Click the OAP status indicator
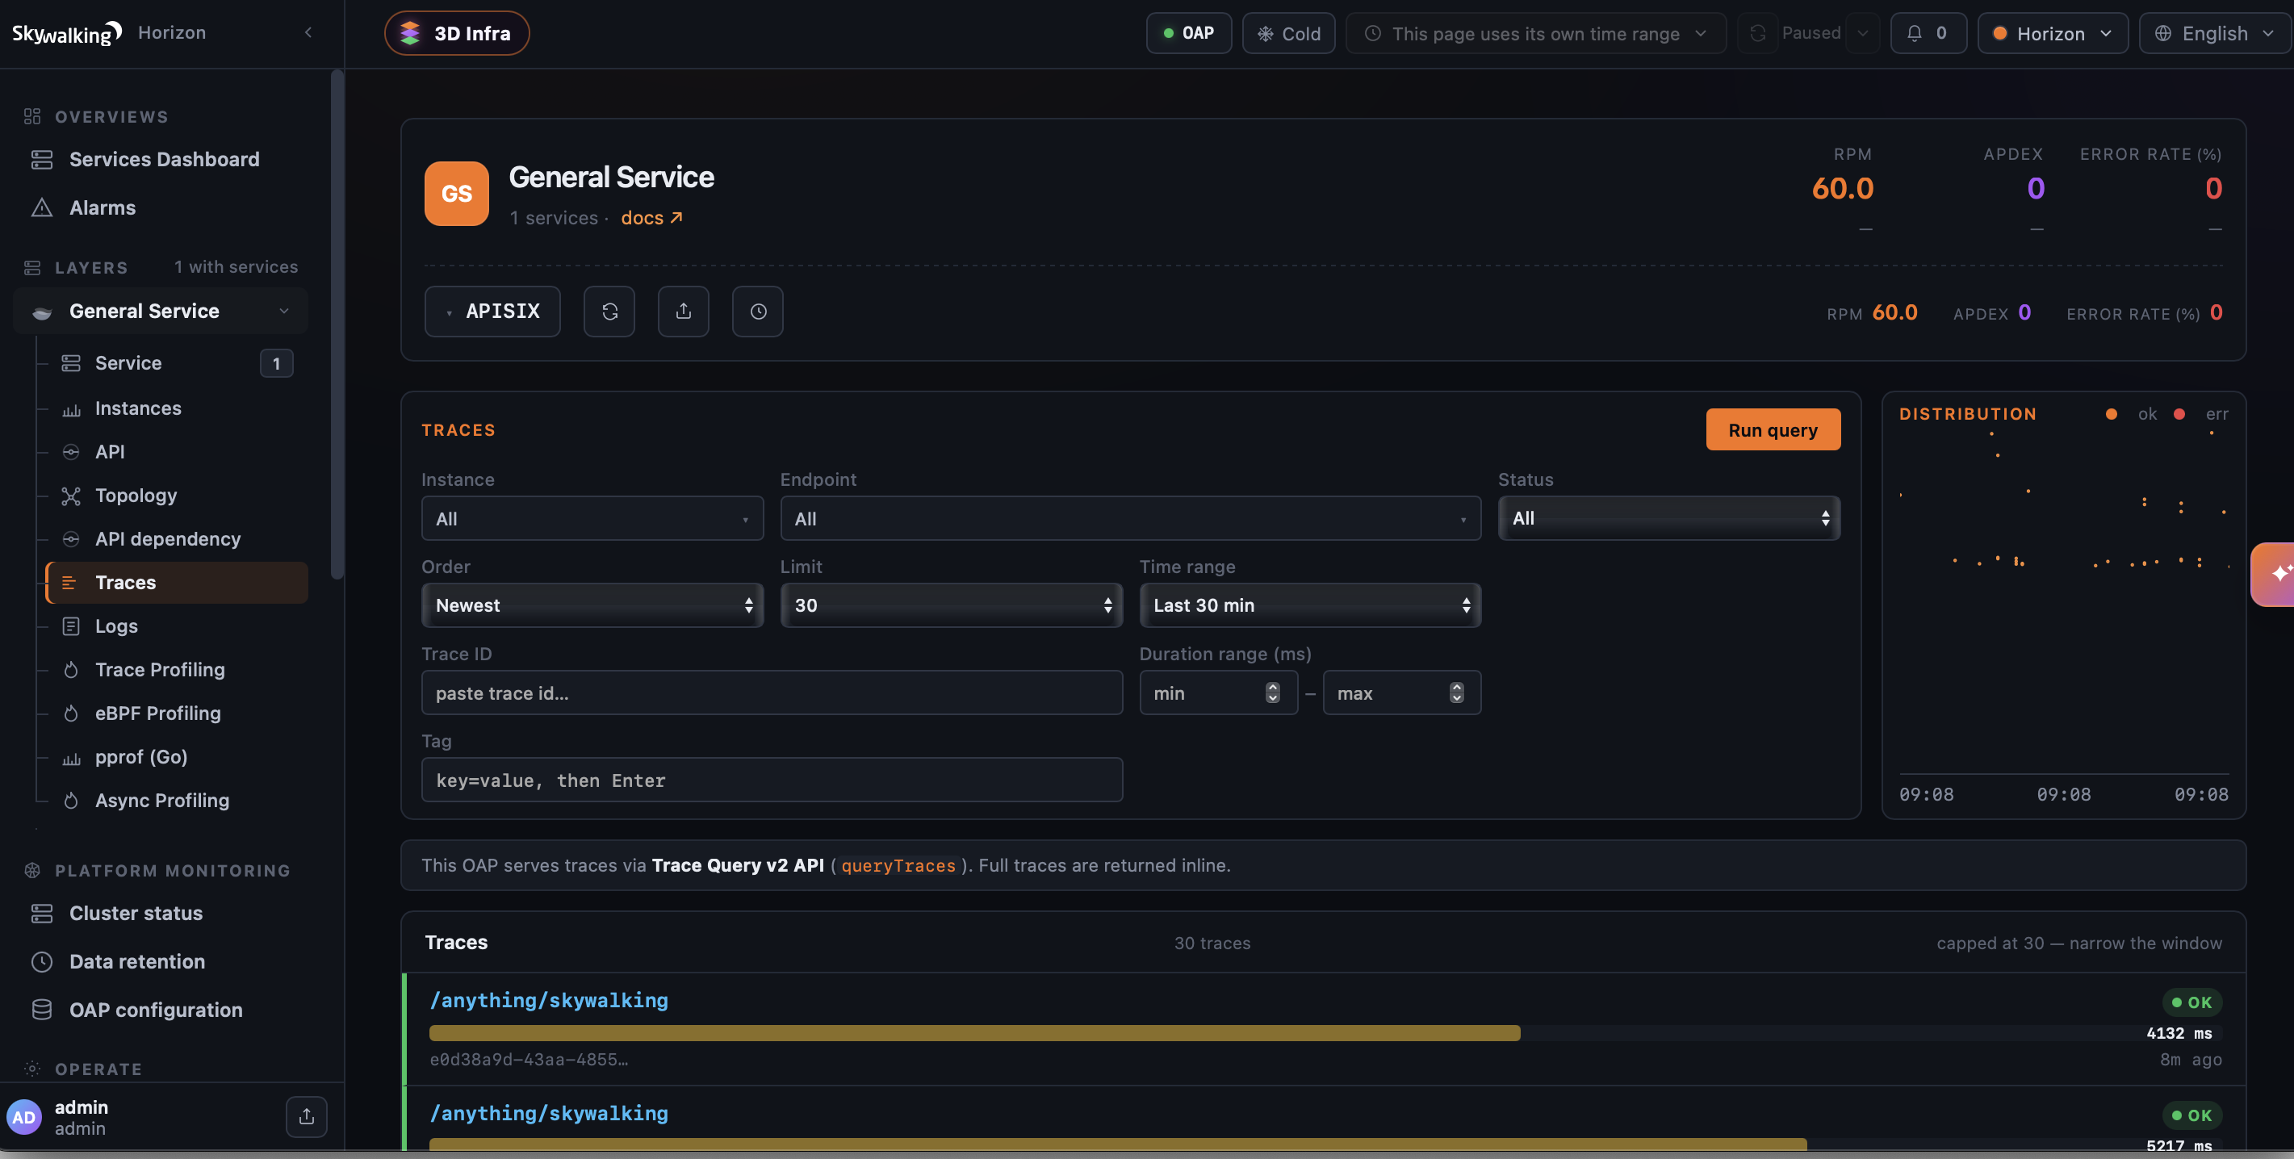This screenshot has height=1159, width=2294. click(1188, 33)
